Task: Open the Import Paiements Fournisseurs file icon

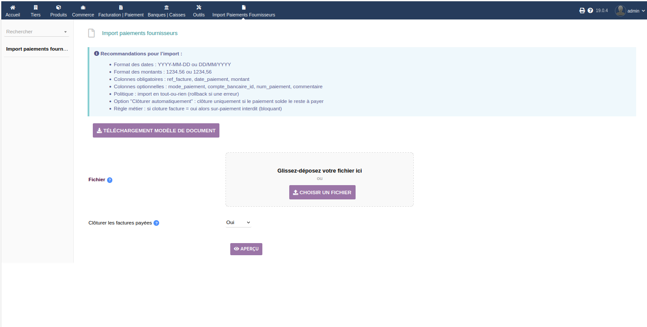Action: (244, 7)
